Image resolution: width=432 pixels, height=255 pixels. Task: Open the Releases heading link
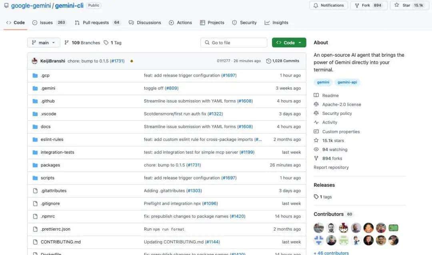[x=324, y=185]
